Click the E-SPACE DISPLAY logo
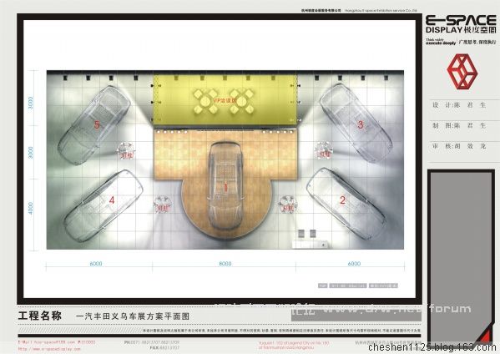500x354 pixels. [461, 24]
